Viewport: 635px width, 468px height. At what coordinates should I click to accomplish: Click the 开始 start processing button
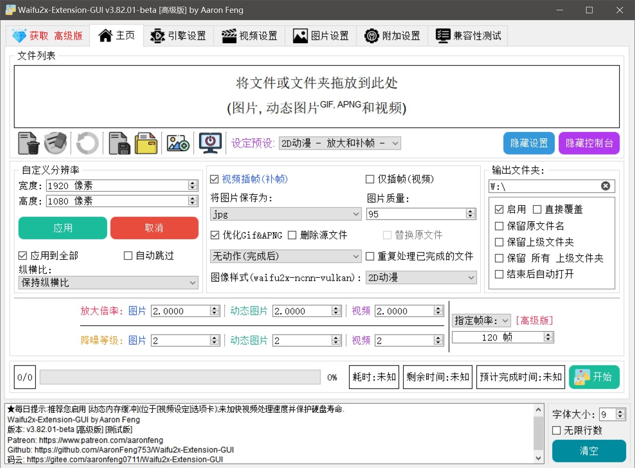594,377
